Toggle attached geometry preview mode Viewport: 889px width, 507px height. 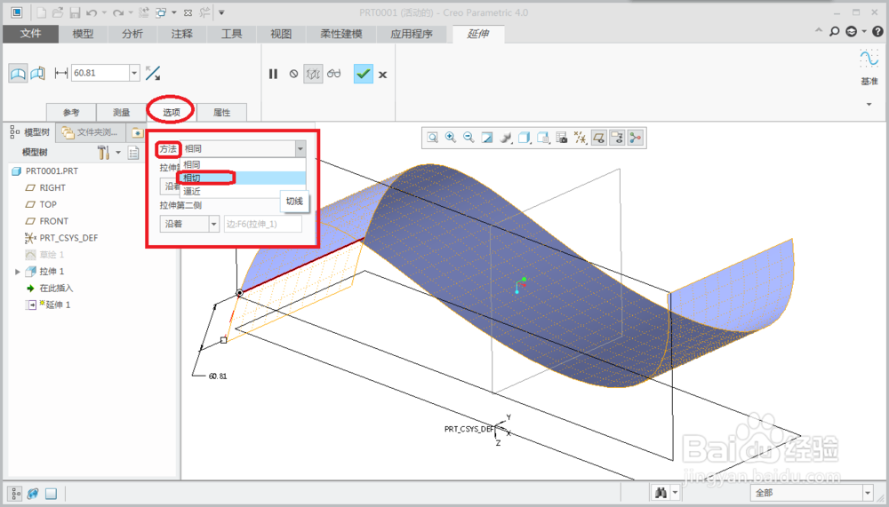(313, 75)
